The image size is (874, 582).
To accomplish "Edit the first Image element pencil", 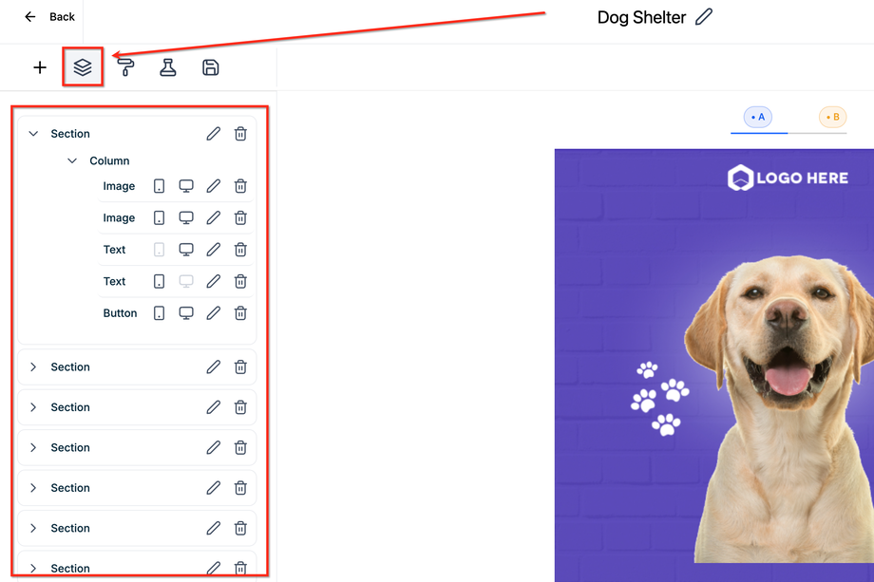I will 213,186.
